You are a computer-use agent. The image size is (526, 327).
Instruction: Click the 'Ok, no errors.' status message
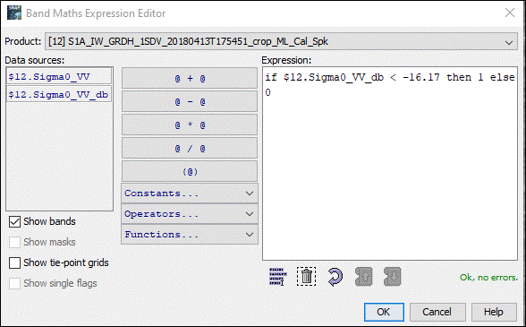pyautogui.click(x=488, y=278)
